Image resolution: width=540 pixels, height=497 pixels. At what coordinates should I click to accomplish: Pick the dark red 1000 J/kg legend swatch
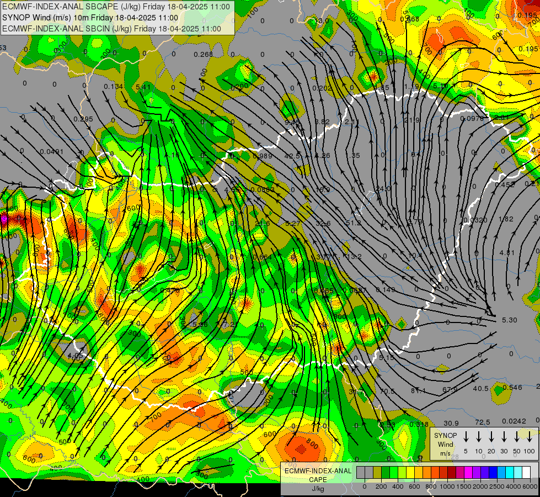452,473
